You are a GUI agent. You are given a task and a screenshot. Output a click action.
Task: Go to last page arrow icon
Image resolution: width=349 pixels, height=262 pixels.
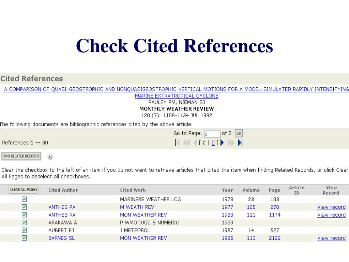pos(240,143)
